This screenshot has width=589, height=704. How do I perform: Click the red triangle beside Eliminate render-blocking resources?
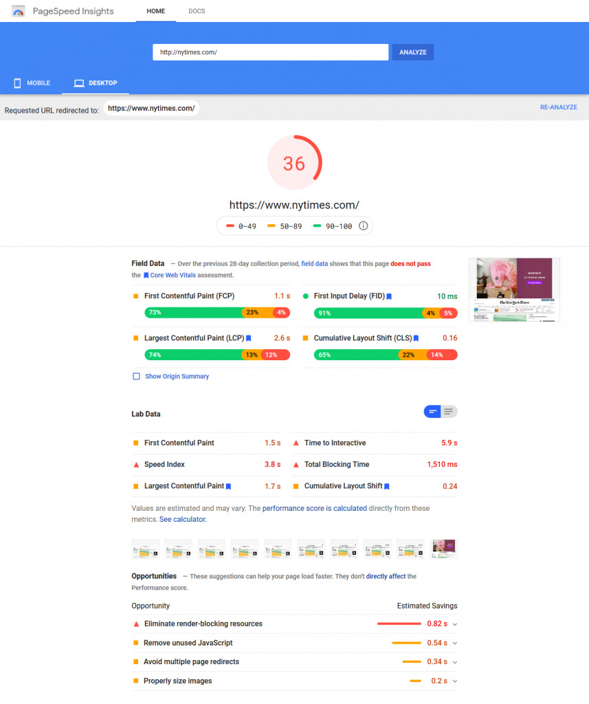point(136,624)
